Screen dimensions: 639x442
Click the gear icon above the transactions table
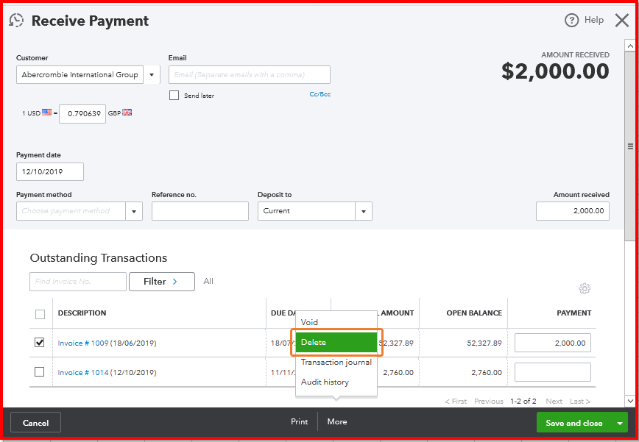(x=585, y=289)
